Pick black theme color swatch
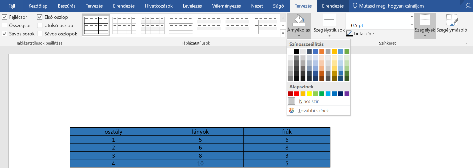This screenshot has height=168, width=473. 297,51
